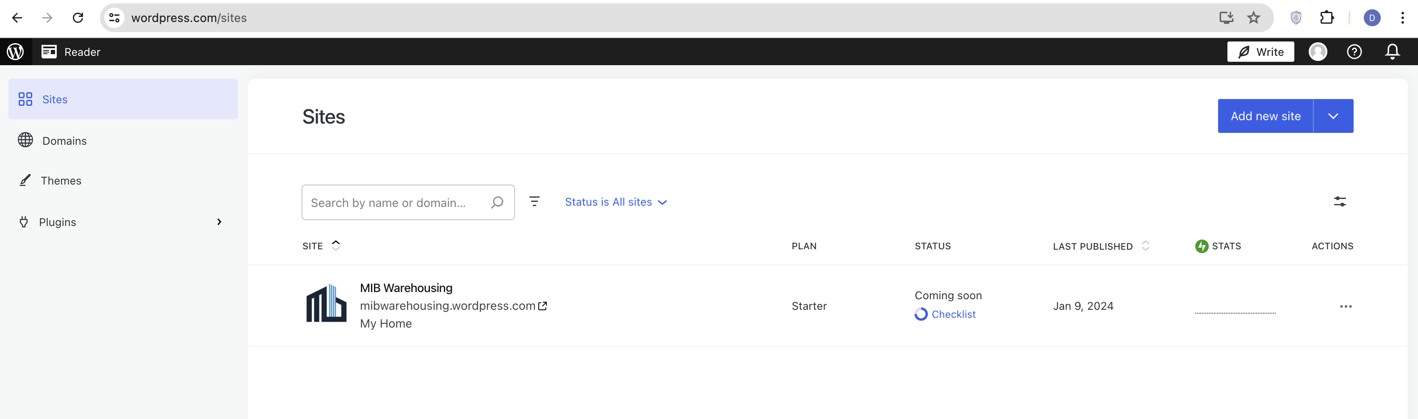Go back using the browser arrow
The width and height of the screenshot is (1418, 419).
coord(17,18)
